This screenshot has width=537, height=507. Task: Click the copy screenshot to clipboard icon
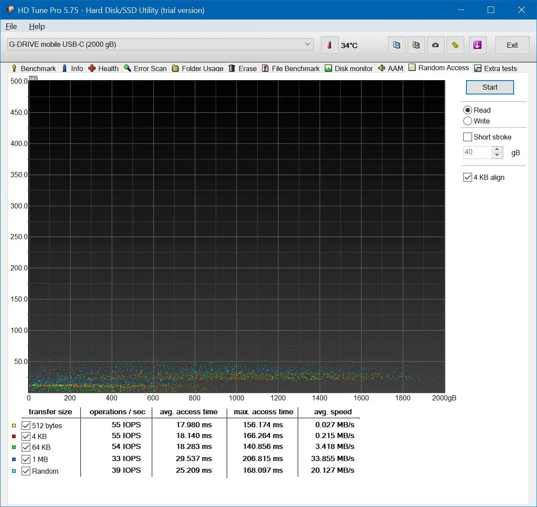416,45
